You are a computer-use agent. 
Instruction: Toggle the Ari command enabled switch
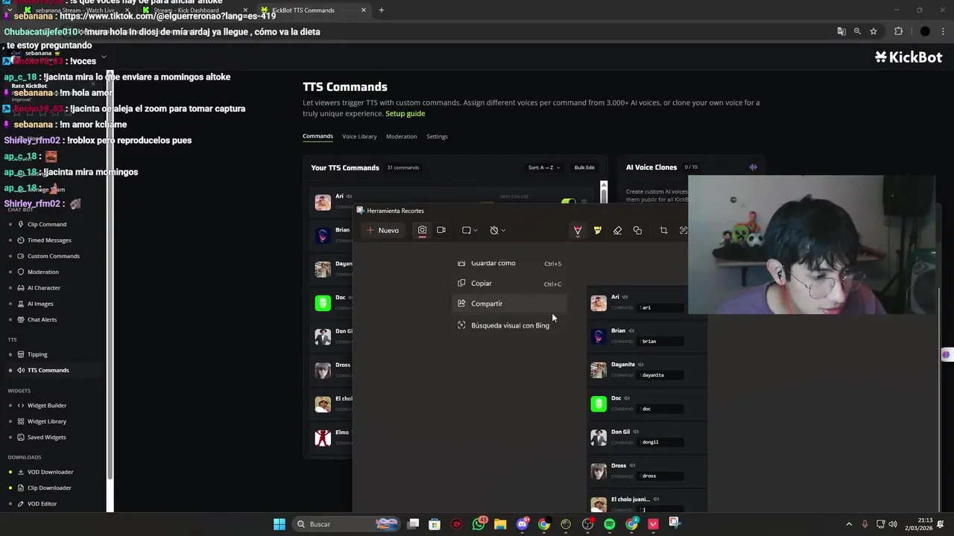(569, 202)
